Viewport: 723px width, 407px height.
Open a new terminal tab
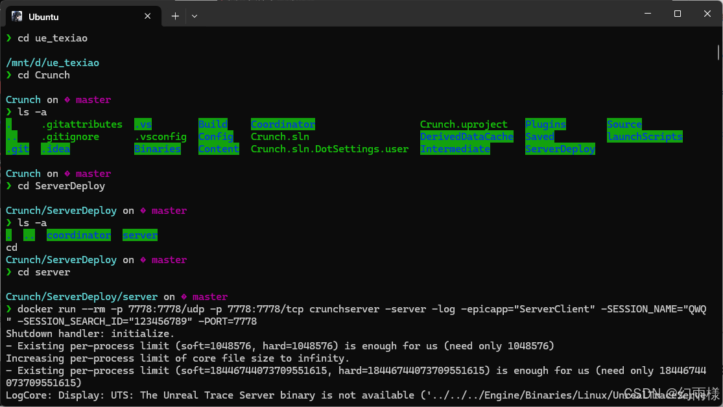(175, 16)
